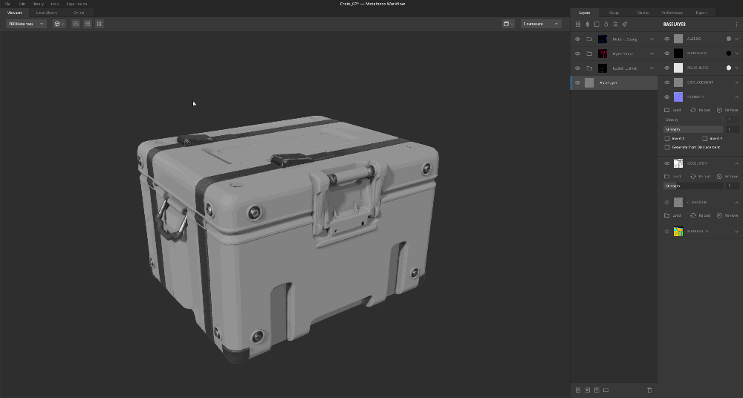
Task: Click Remove button in Normals section
Action: tap(727, 110)
